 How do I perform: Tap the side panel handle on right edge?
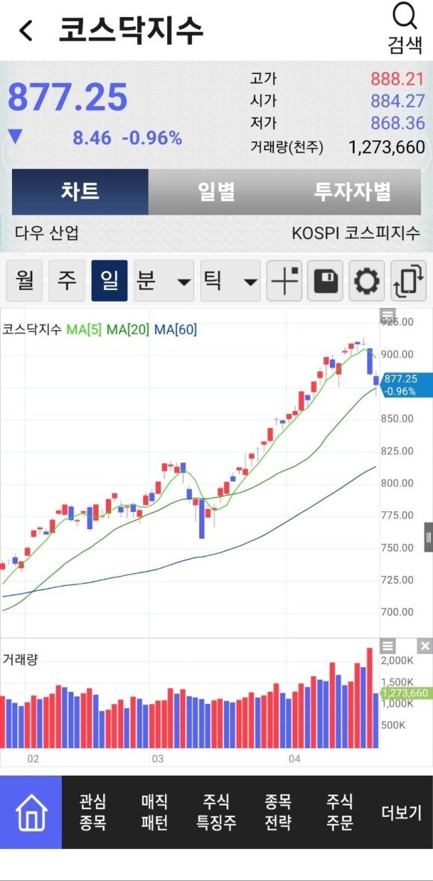pyautogui.click(x=429, y=538)
